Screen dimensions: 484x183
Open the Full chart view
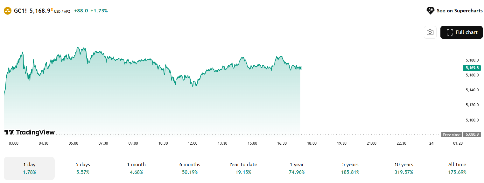coord(461,32)
